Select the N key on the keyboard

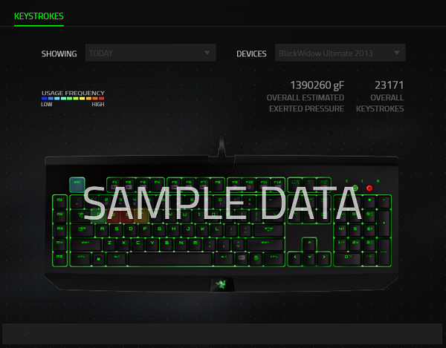[181, 245]
